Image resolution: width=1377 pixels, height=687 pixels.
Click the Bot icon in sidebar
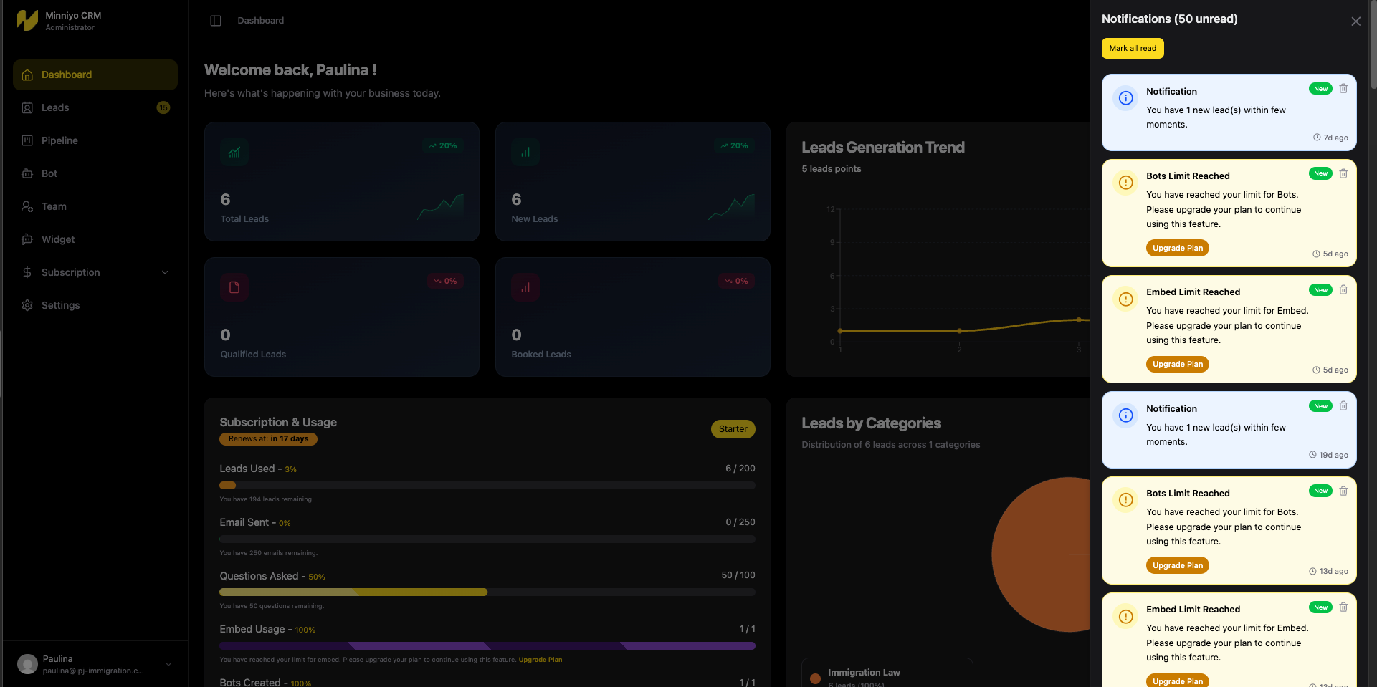tap(27, 173)
